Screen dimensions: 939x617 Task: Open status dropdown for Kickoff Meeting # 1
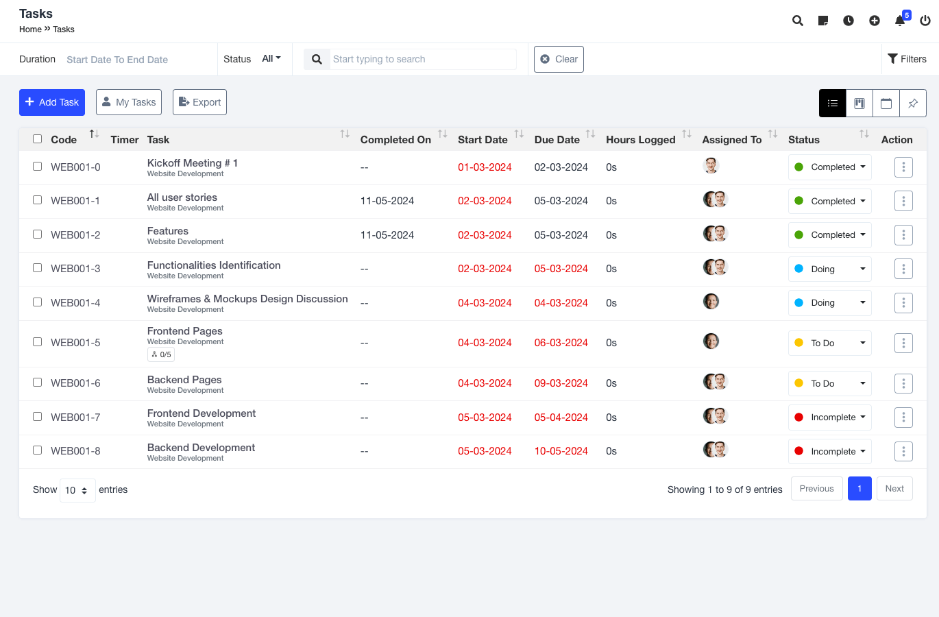point(829,167)
